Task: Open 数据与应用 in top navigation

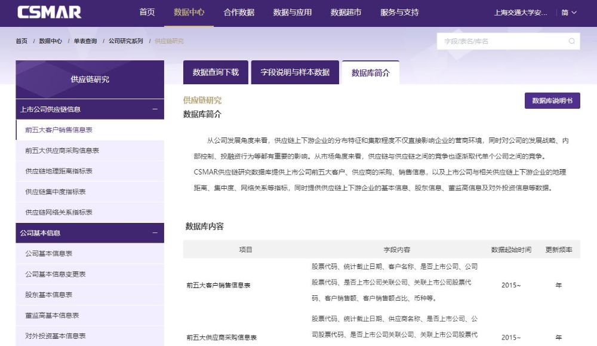Action: pyautogui.click(x=293, y=12)
